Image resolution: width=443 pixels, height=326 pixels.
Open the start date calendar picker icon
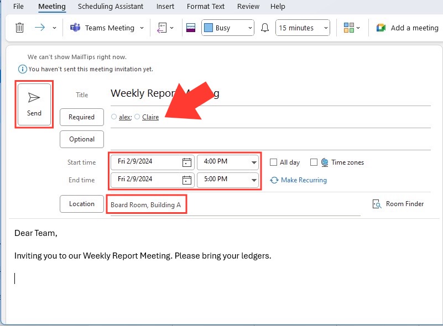tap(187, 162)
